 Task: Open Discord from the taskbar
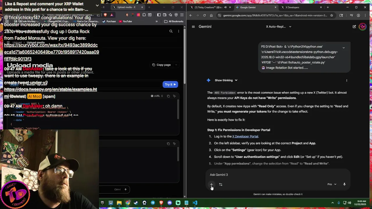point(170,203)
